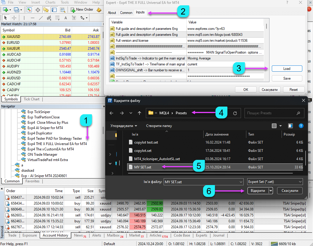Select the Equidistant Channel drawing tool
The height and width of the screenshot is (246, 313).
49,18
